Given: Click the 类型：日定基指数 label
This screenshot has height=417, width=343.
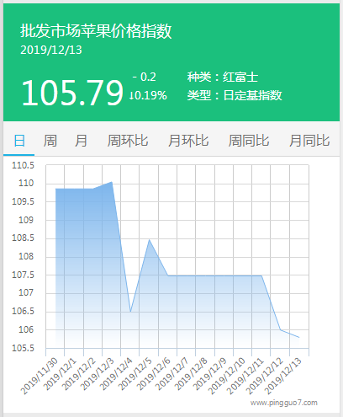Looking at the screenshot, I should [235, 95].
